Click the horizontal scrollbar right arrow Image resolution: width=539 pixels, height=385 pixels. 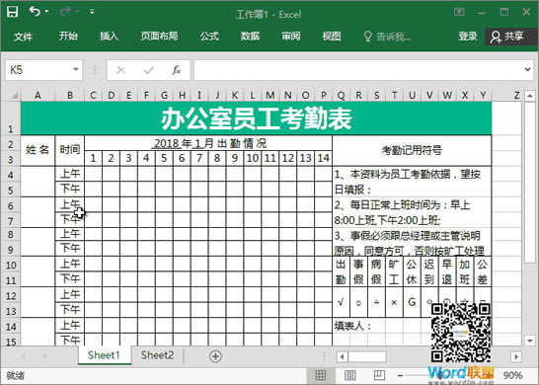click(516, 356)
